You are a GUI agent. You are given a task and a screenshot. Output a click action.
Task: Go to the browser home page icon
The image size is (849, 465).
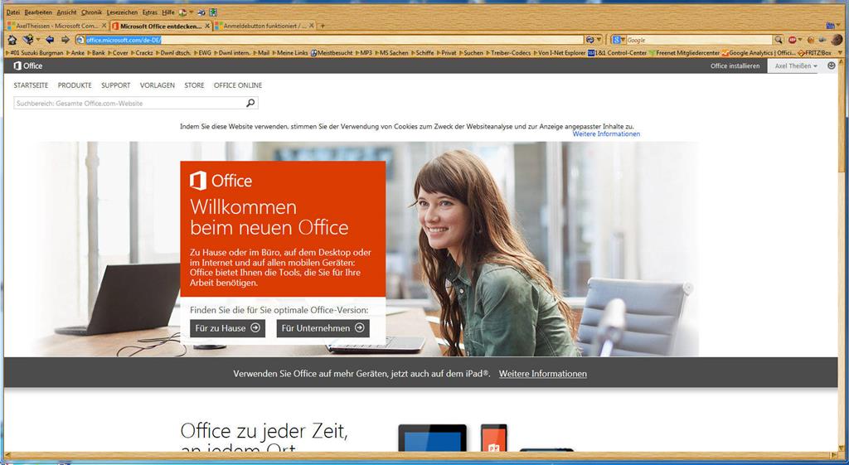tap(12, 40)
